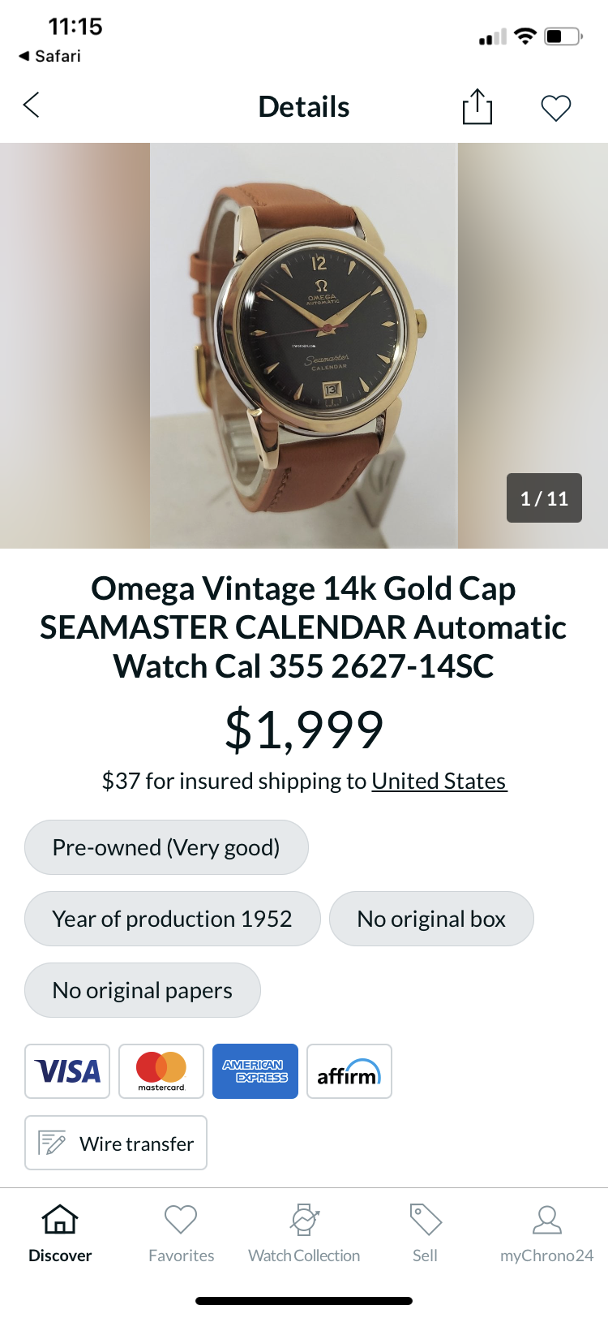Screen dimensions: 608x1318
Task: Tap the No original box chip
Action: click(431, 919)
